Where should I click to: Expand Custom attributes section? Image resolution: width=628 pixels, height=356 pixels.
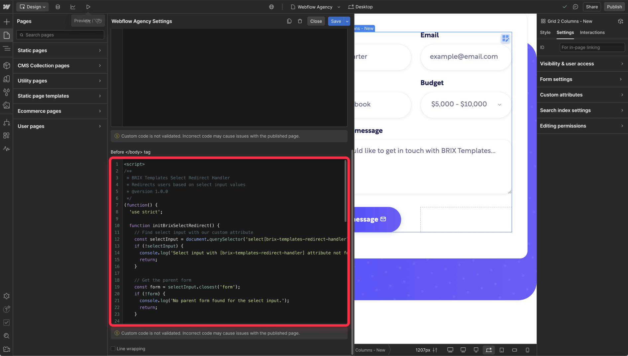click(582, 95)
